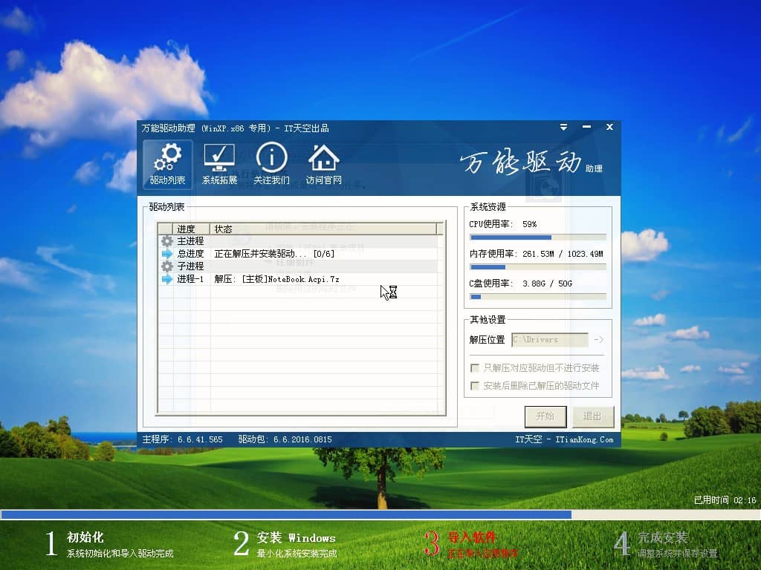761x570 pixels.
Task: Click the 状态 column header
Action: (x=223, y=229)
